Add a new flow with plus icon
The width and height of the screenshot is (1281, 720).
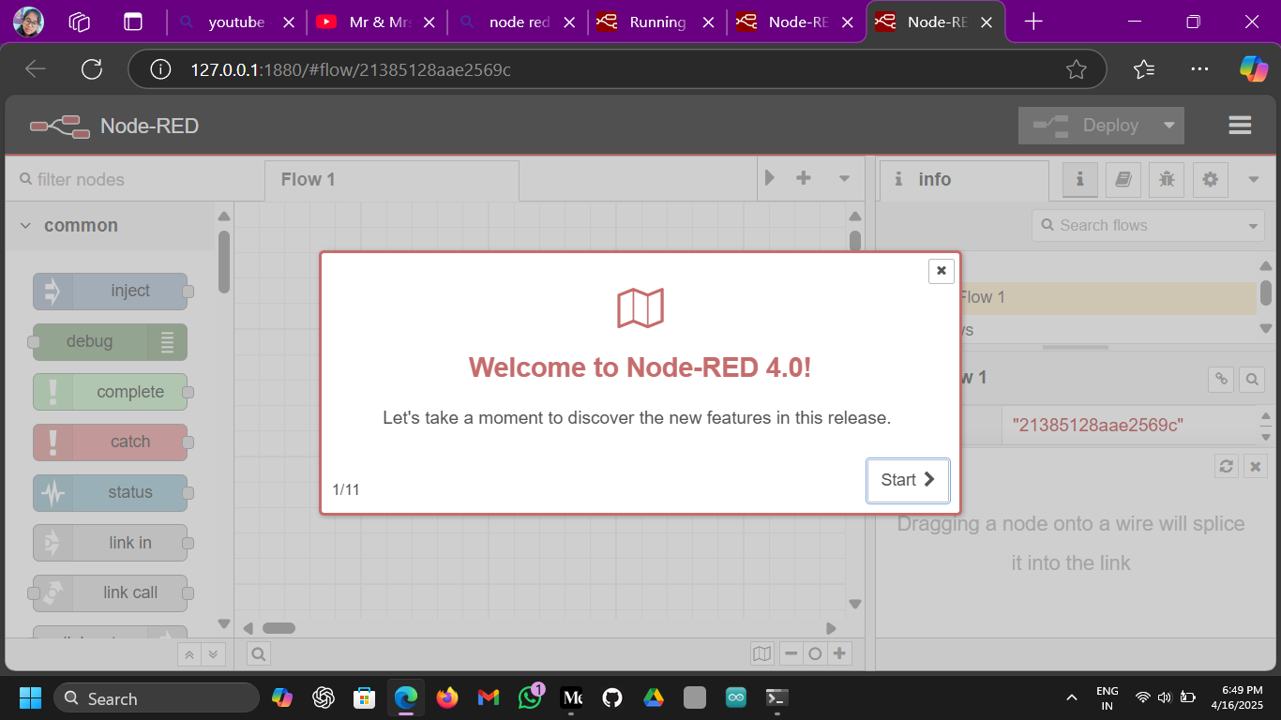click(x=804, y=178)
